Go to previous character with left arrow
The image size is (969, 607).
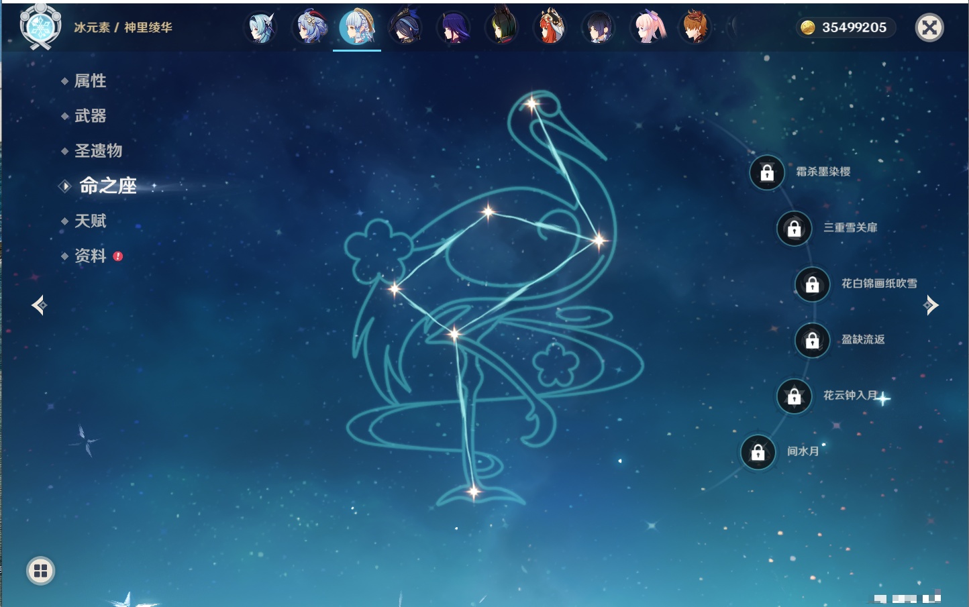pyautogui.click(x=39, y=306)
